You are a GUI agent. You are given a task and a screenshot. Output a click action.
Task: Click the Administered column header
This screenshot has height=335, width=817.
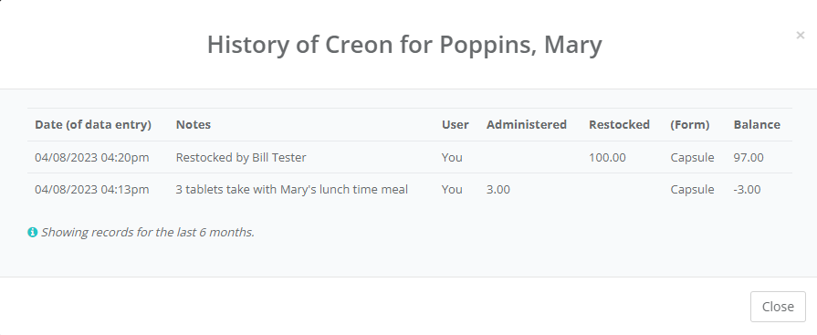pyautogui.click(x=526, y=124)
